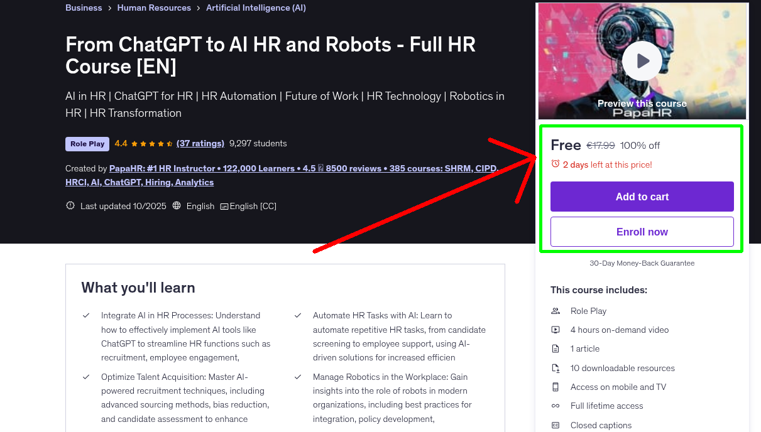761x432 pixels.
Task: Click the on-demand video icon
Action: (555, 330)
